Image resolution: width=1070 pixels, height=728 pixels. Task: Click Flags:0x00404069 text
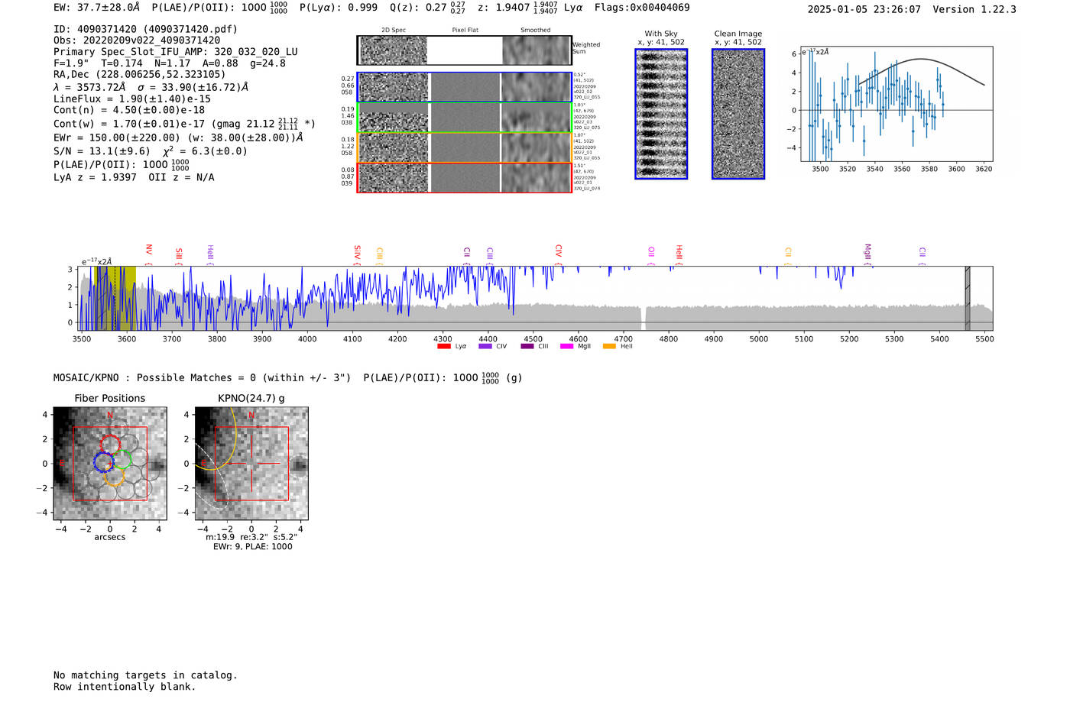642,8
